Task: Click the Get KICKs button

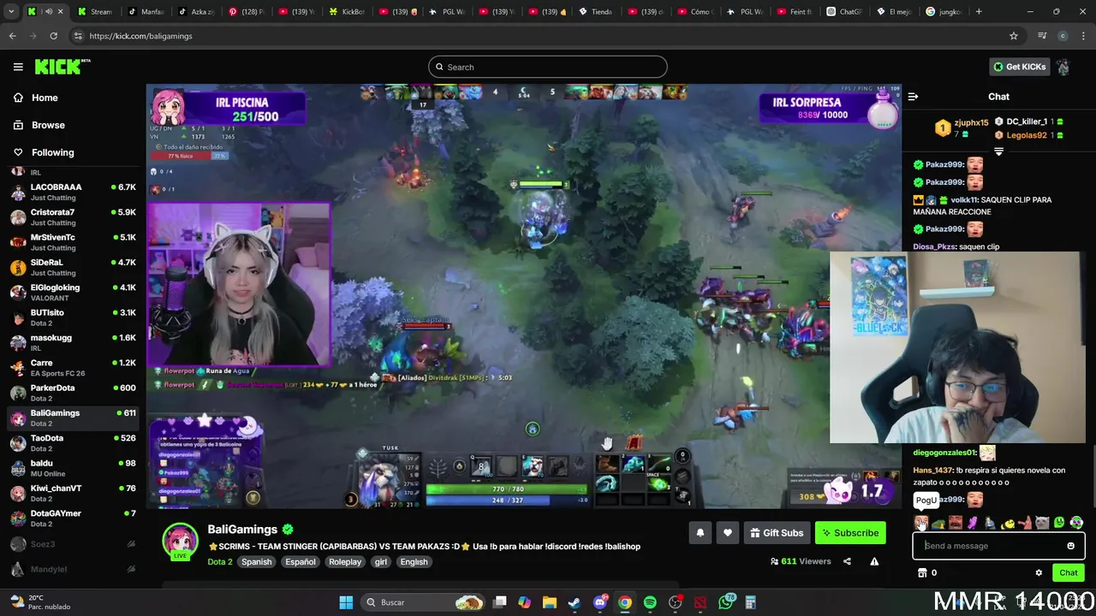Action: coord(1019,67)
